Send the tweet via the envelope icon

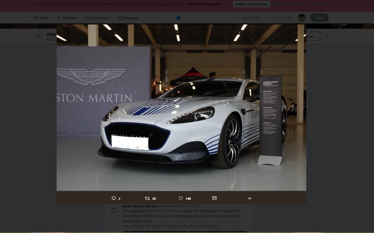click(214, 198)
